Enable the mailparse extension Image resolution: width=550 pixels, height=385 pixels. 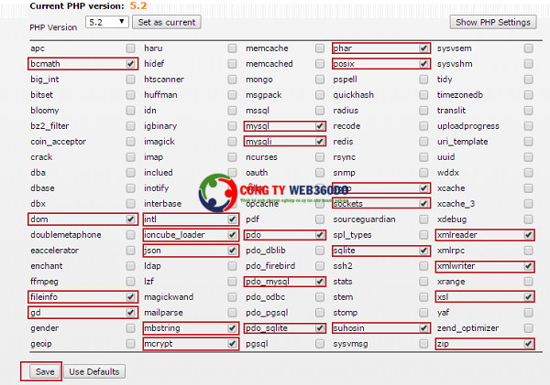232,313
